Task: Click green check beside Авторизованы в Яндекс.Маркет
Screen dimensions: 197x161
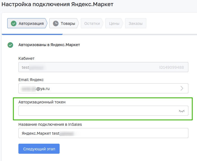Action: click(x=10, y=45)
